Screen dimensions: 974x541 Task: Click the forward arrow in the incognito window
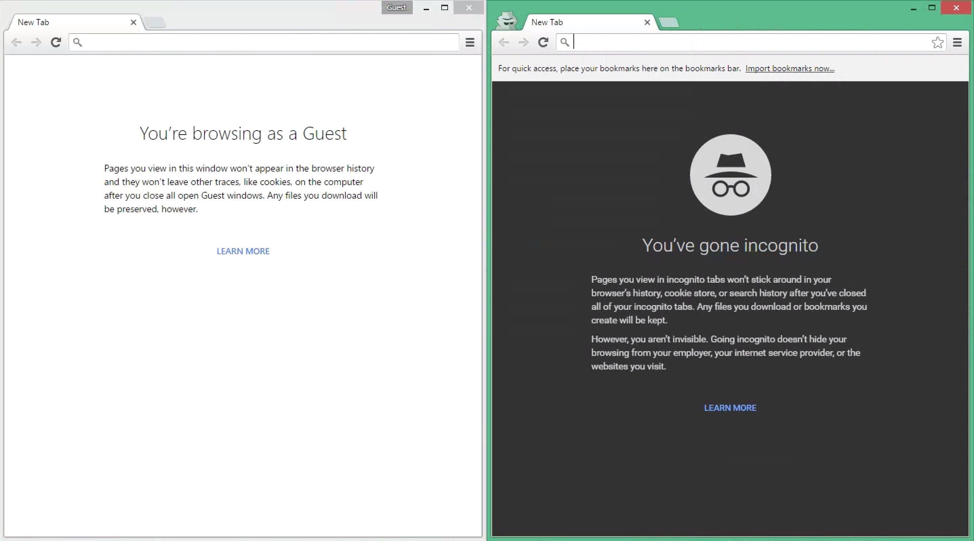[x=523, y=42]
